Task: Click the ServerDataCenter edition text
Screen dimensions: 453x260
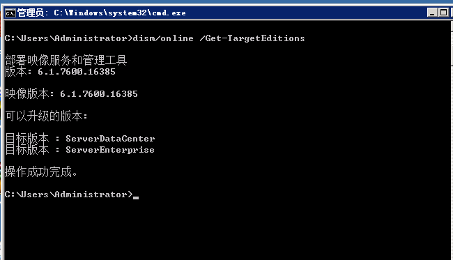Action: pyautogui.click(x=110, y=139)
